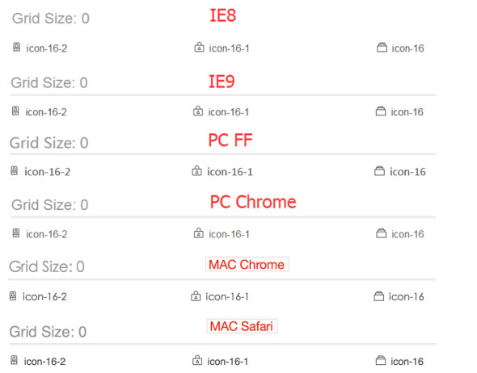Image resolution: width=477 pixels, height=373 pixels.
Task: Click the icon-16 box glyph in the PC FF row
Action: tap(379, 170)
